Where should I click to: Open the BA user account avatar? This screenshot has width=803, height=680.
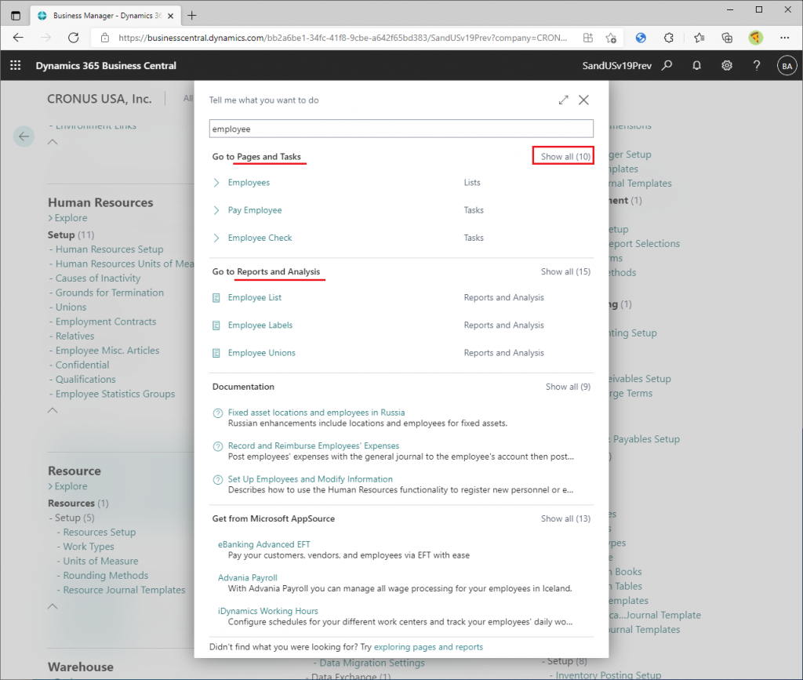[x=787, y=66]
